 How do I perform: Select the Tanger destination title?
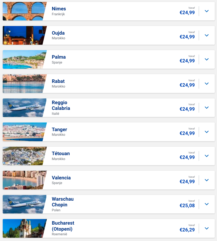click(x=59, y=129)
